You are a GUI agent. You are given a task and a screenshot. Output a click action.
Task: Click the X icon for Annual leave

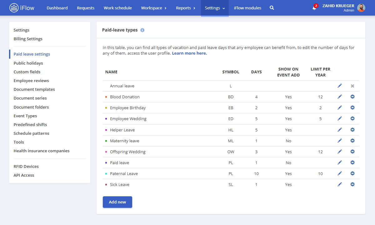click(352, 86)
